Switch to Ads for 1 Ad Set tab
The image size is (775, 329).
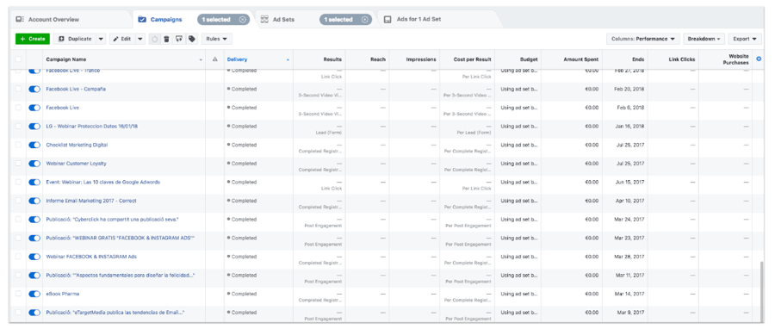[418, 19]
